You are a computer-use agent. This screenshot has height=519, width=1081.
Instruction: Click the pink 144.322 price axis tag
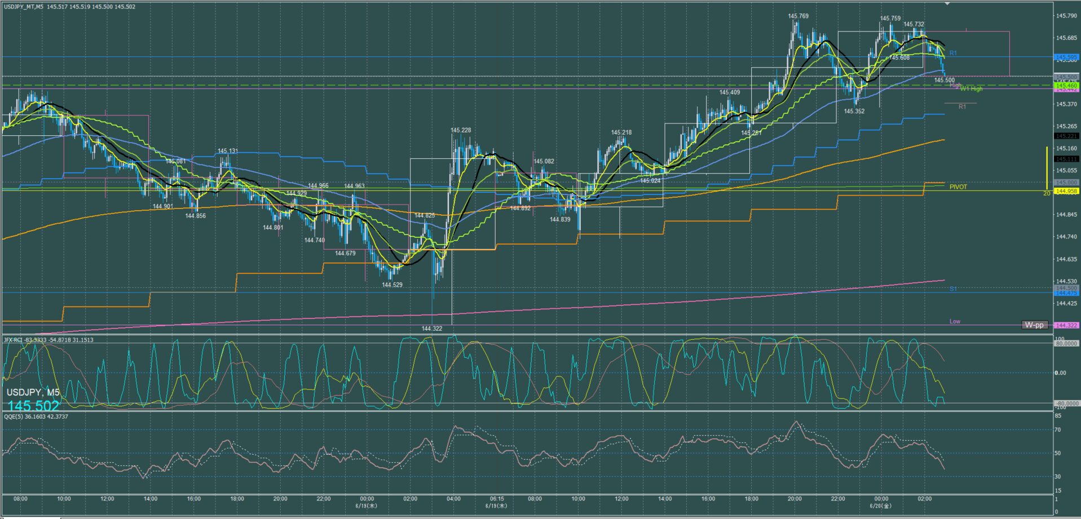(x=1066, y=326)
